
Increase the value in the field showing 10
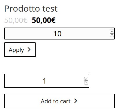point(112,32)
